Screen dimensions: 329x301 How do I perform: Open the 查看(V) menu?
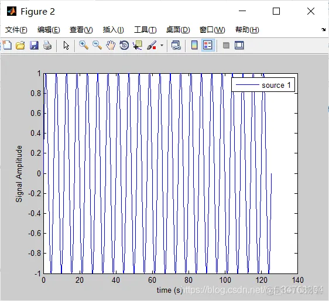81,30
